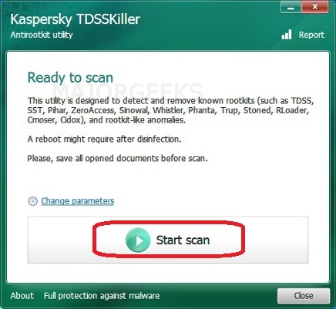Open the About link

point(22,296)
